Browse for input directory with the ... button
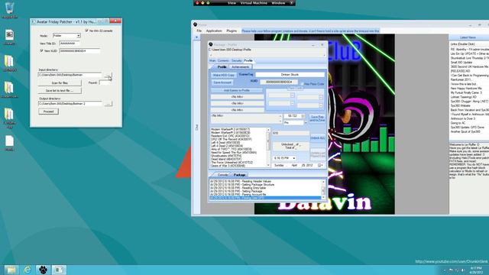 coord(108,76)
